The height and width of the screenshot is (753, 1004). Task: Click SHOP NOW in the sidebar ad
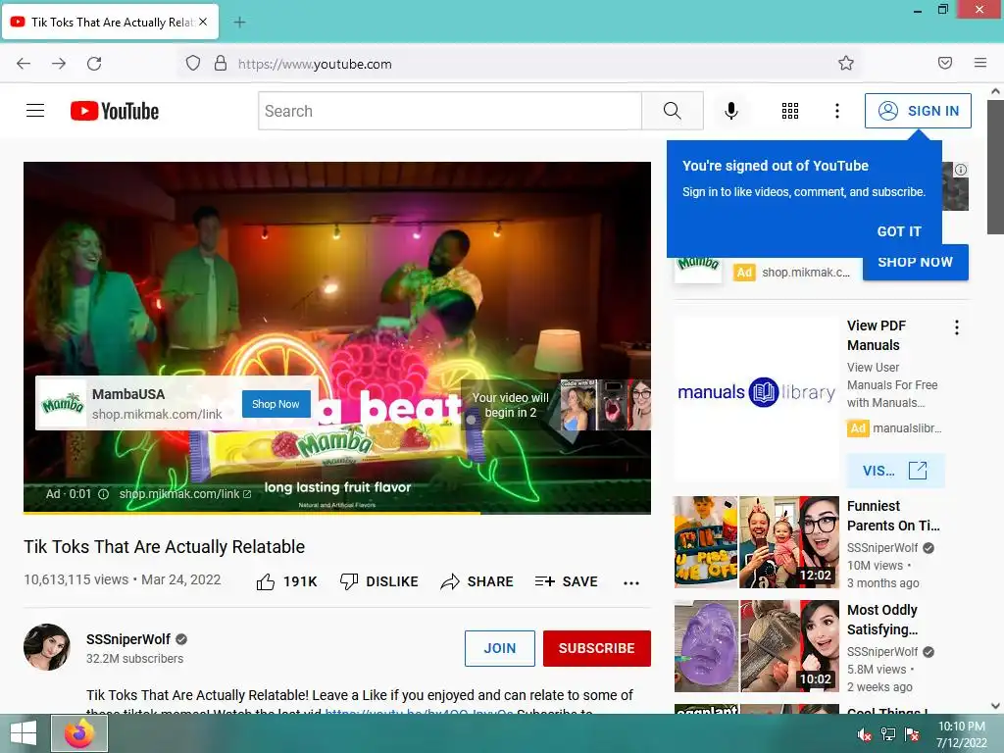click(x=915, y=262)
